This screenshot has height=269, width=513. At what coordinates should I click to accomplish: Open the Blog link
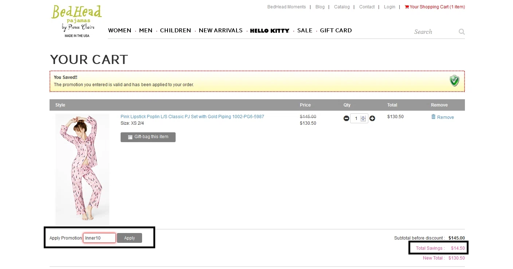point(320,7)
